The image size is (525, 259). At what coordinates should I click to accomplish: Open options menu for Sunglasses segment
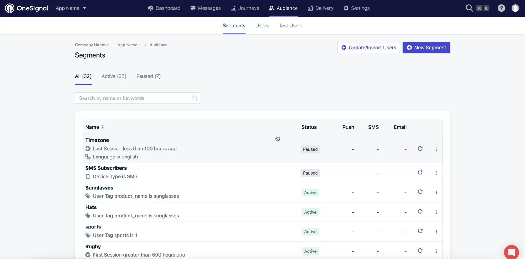436,192
